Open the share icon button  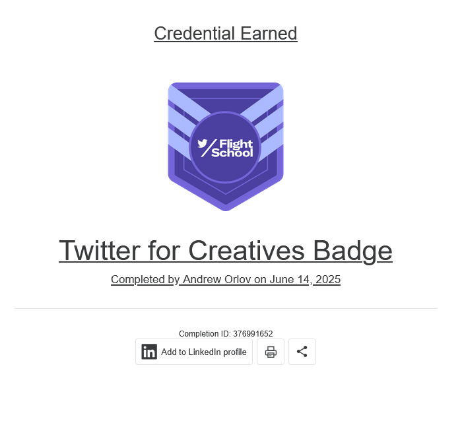(302, 352)
